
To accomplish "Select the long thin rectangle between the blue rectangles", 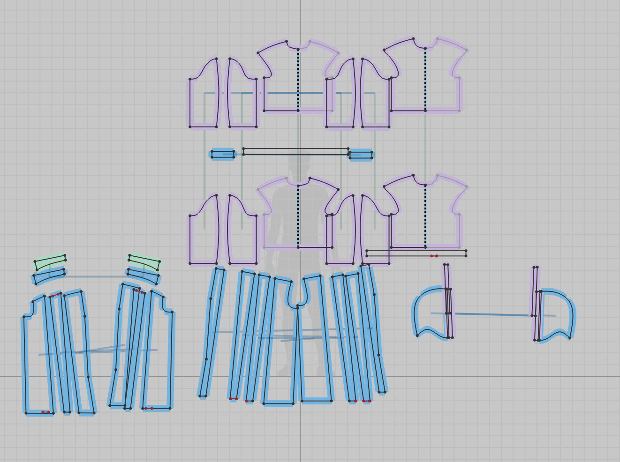I will click(x=295, y=151).
